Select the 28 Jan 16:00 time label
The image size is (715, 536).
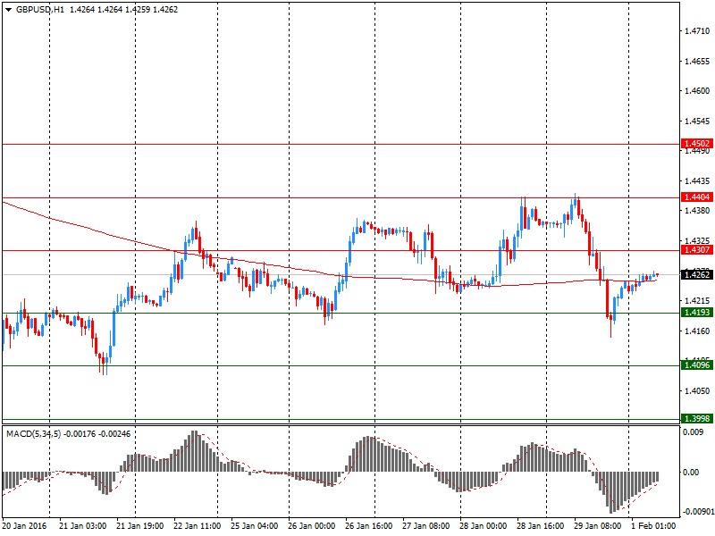pos(541,525)
